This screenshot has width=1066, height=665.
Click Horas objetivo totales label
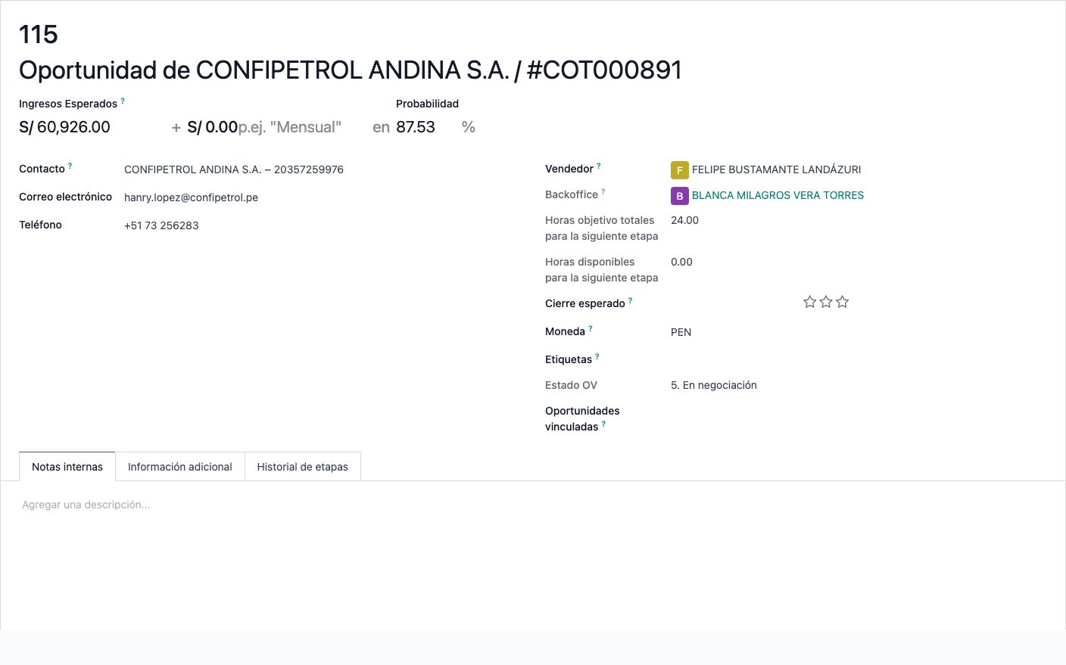pyautogui.click(x=602, y=228)
